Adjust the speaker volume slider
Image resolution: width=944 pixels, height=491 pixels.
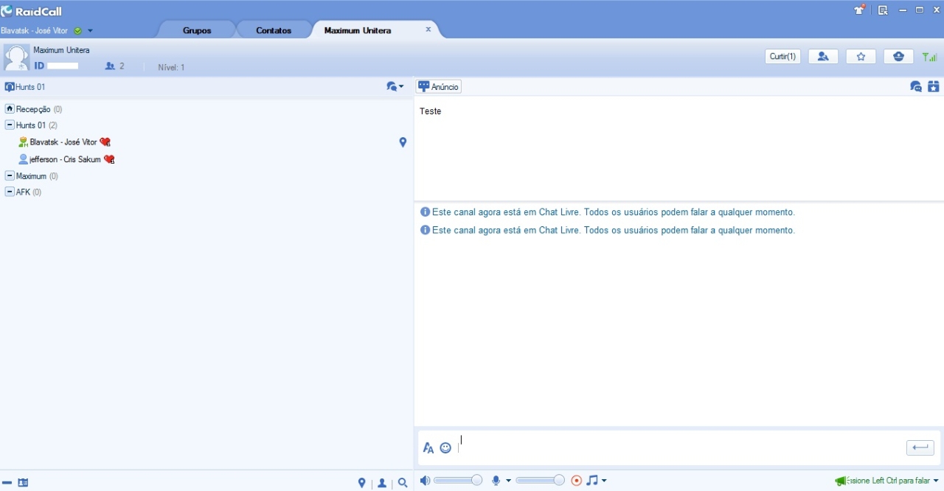476,481
